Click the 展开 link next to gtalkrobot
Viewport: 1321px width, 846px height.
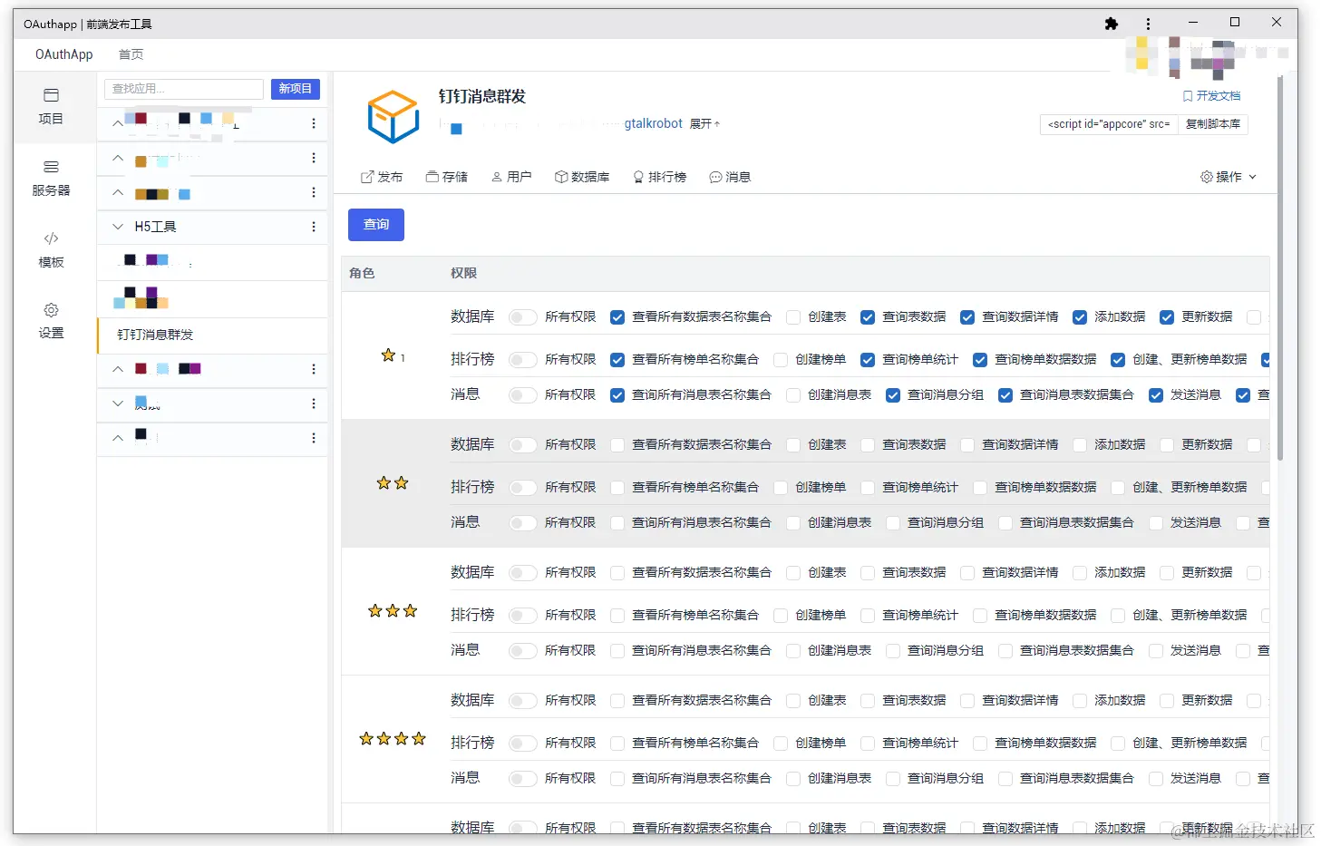[x=704, y=124]
